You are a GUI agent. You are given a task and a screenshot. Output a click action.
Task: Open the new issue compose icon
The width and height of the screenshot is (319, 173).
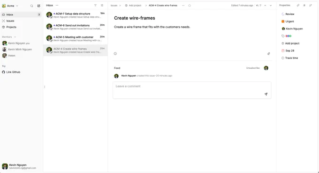(x=38, y=6)
